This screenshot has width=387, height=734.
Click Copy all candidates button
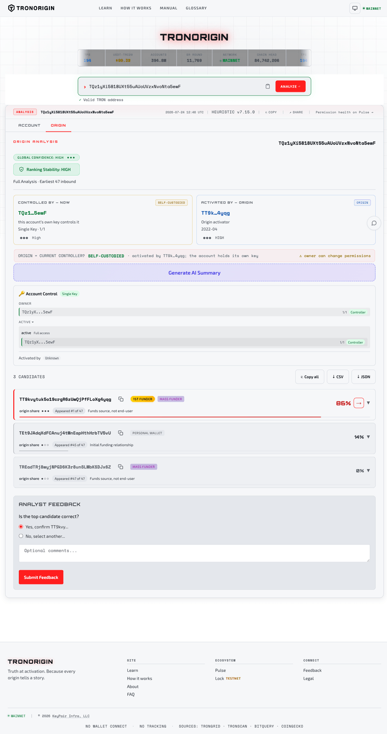pyautogui.click(x=309, y=377)
